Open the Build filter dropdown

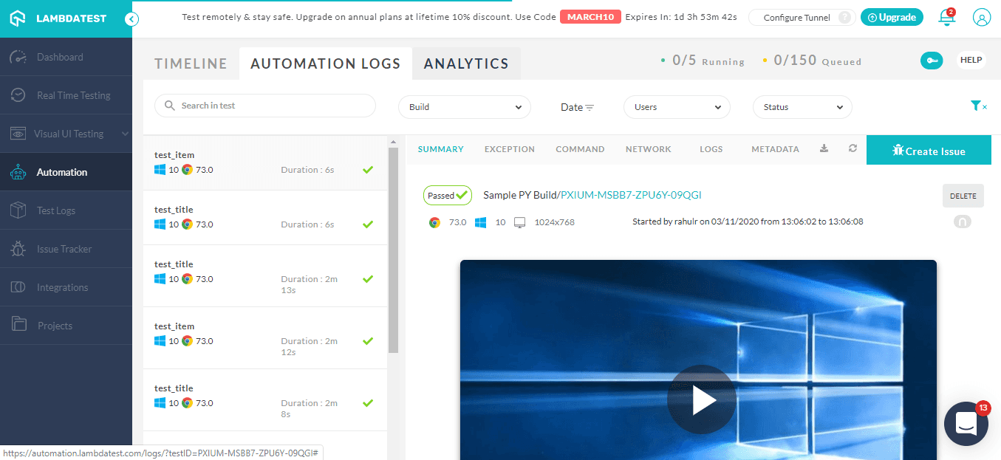click(x=464, y=106)
